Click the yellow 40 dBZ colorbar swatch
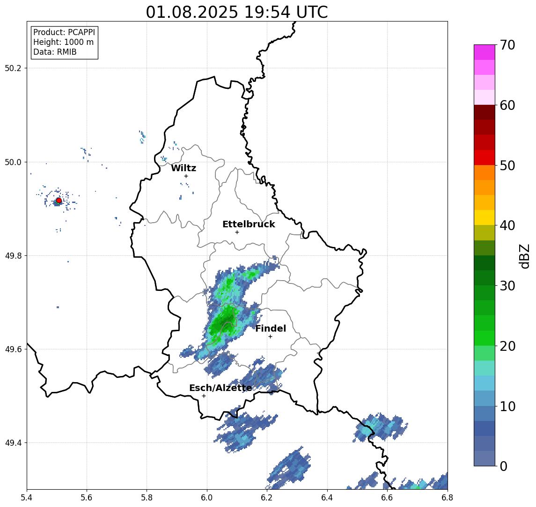Screen dimensions: 536x507 click(485, 218)
